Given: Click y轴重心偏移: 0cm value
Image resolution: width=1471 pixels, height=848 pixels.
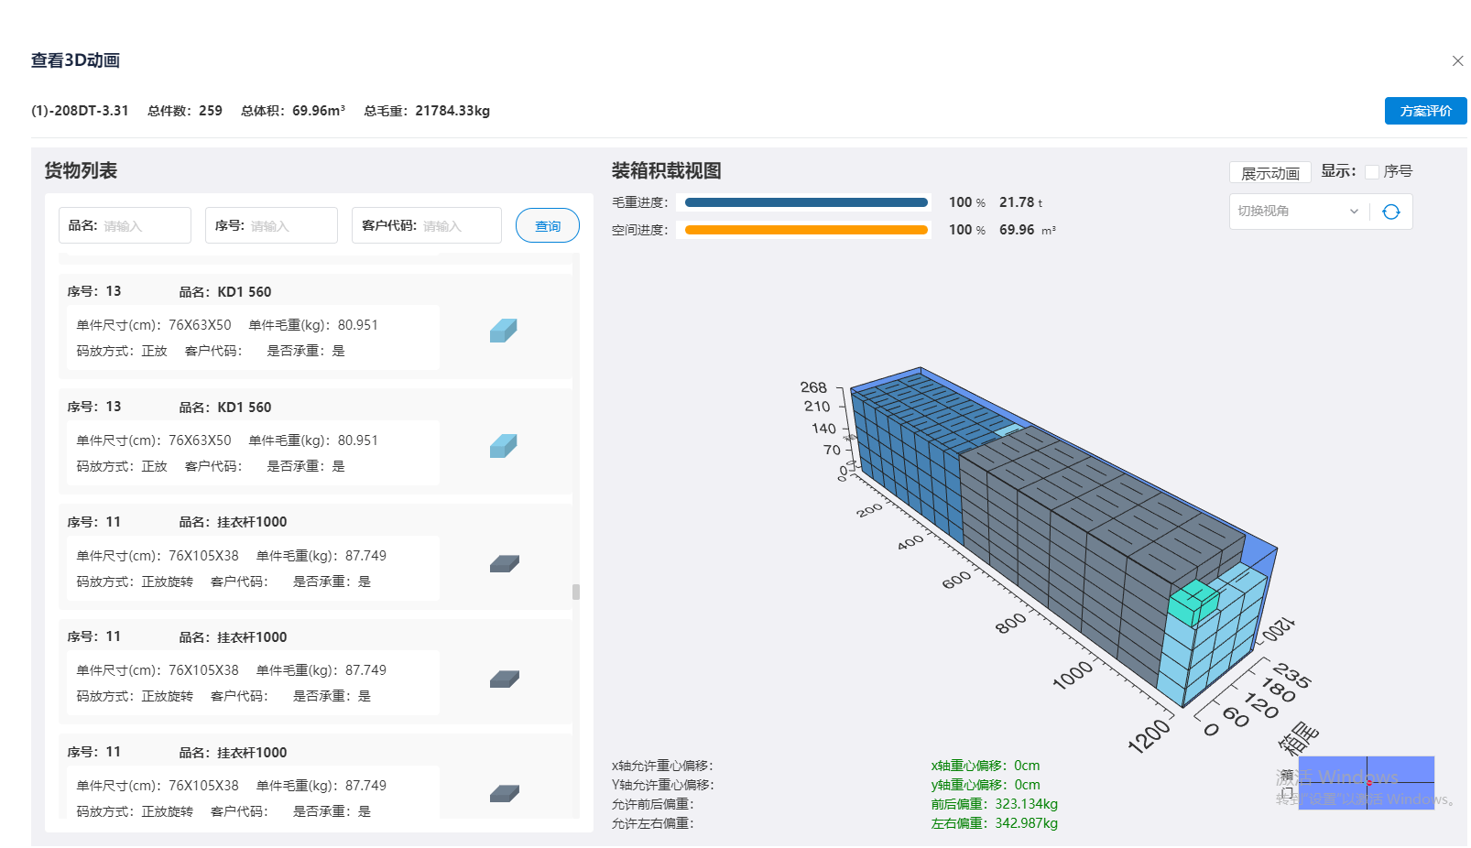Looking at the screenshot, I should [x=986, y=785].
